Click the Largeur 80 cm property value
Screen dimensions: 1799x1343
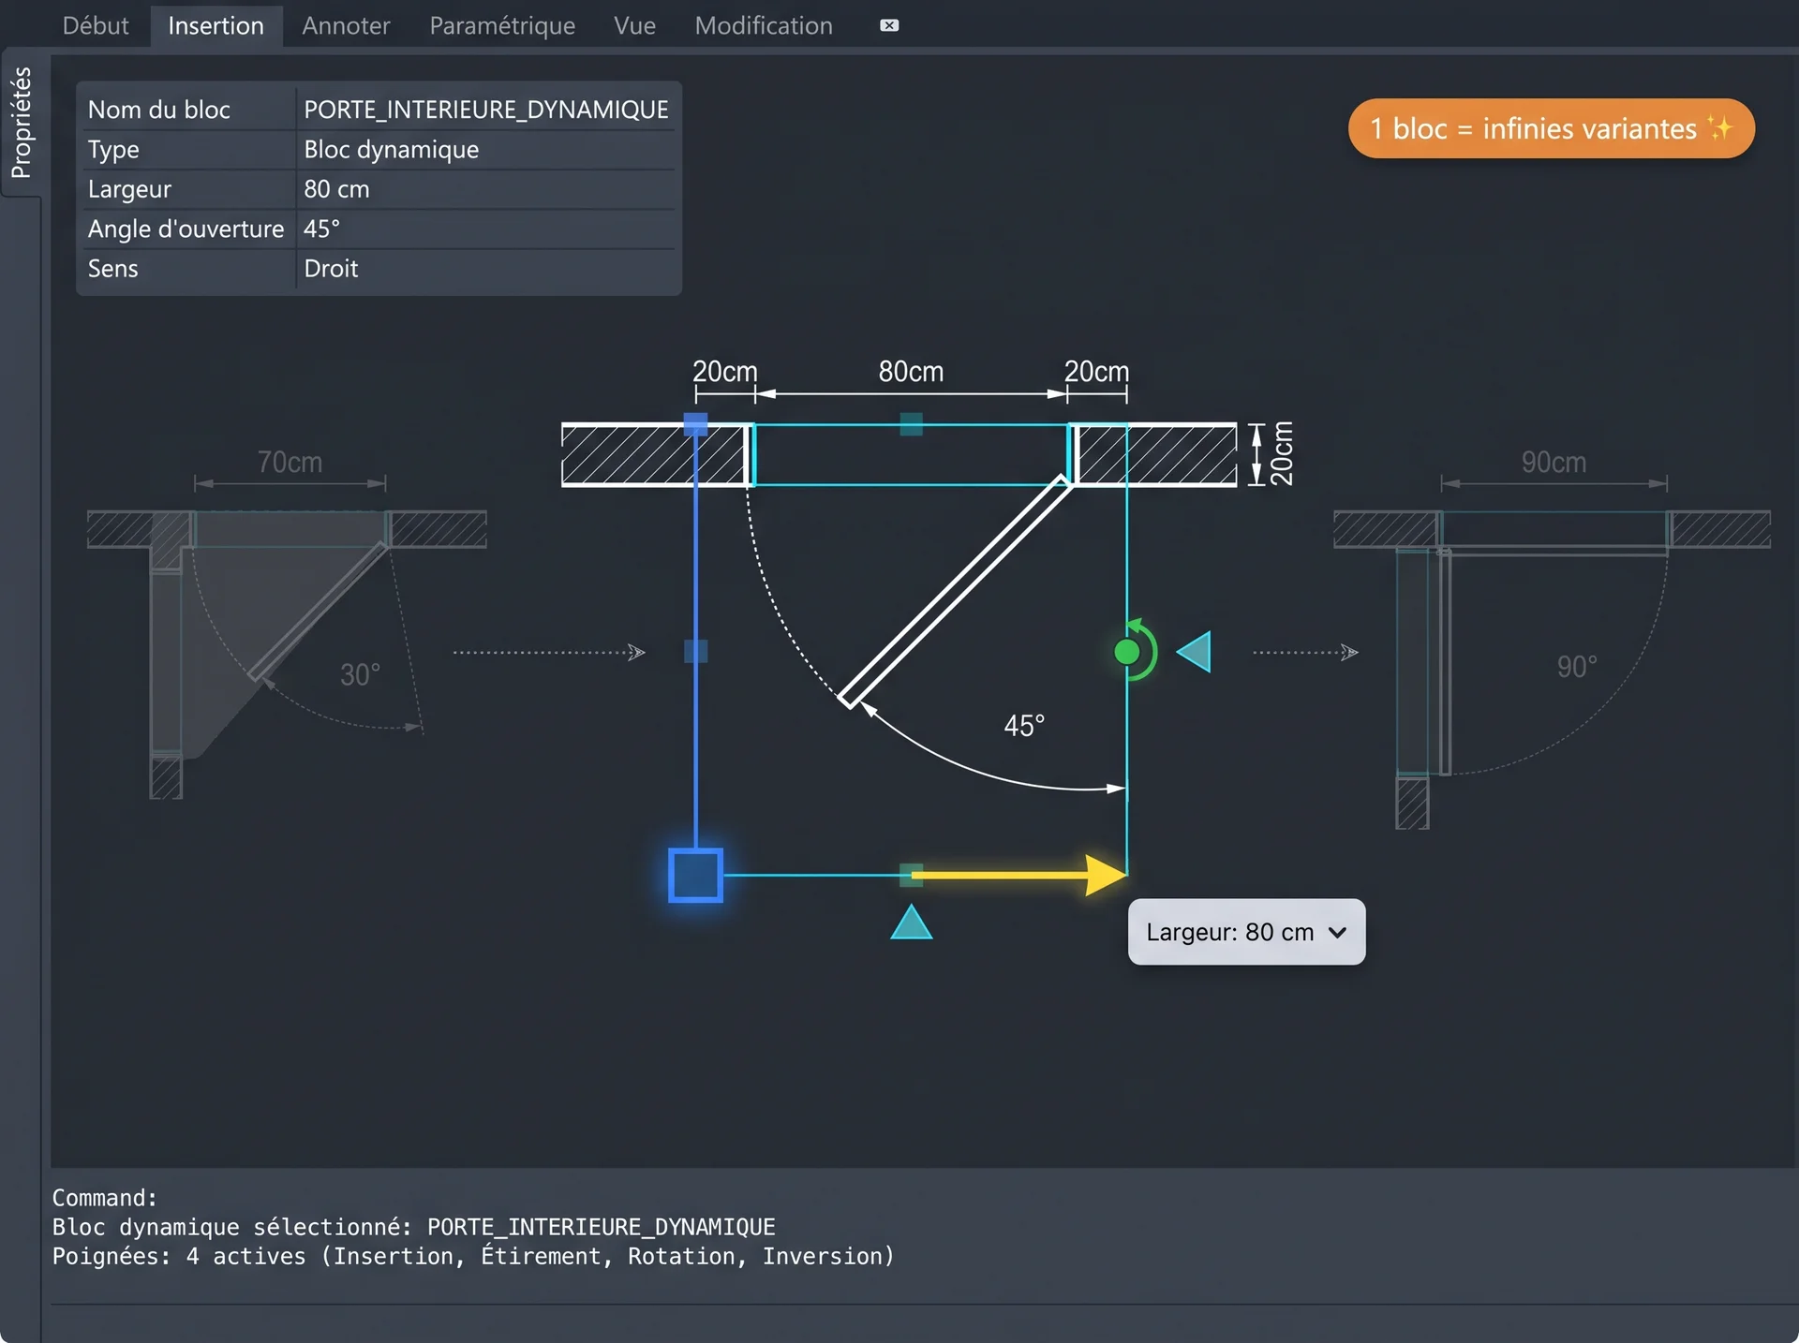tap(336, 188)
